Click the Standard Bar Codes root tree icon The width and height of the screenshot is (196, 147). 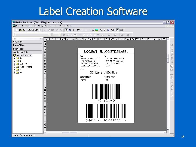click(x=14, y=55)
